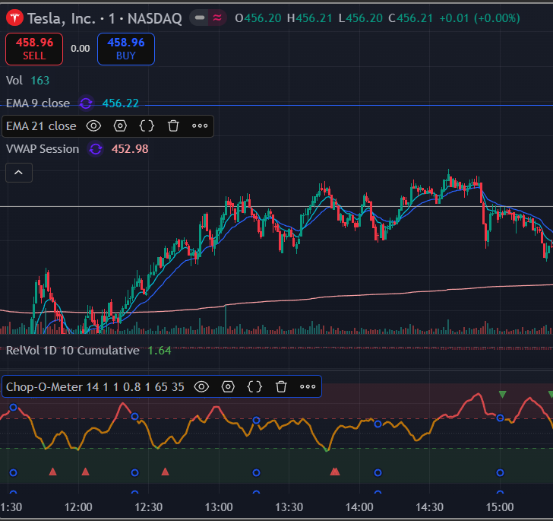This screenshot has height=521, width=553.
Task: Click the 15:00 time axis label
Action: pos(500,507)
